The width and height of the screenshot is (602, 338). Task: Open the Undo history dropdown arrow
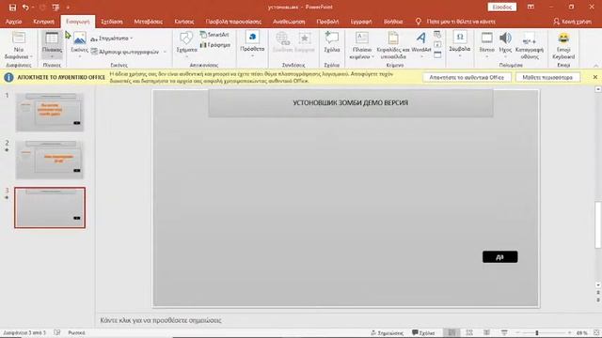click(x=33, y=8)
